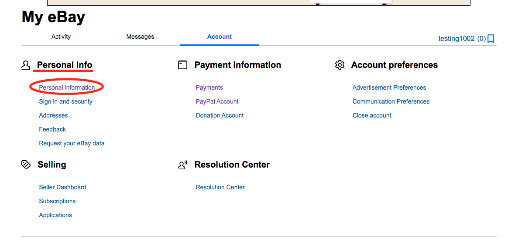Viewport: 515px width, 242px height.
Task: Open the Feedback link
Action: point(52,129)
